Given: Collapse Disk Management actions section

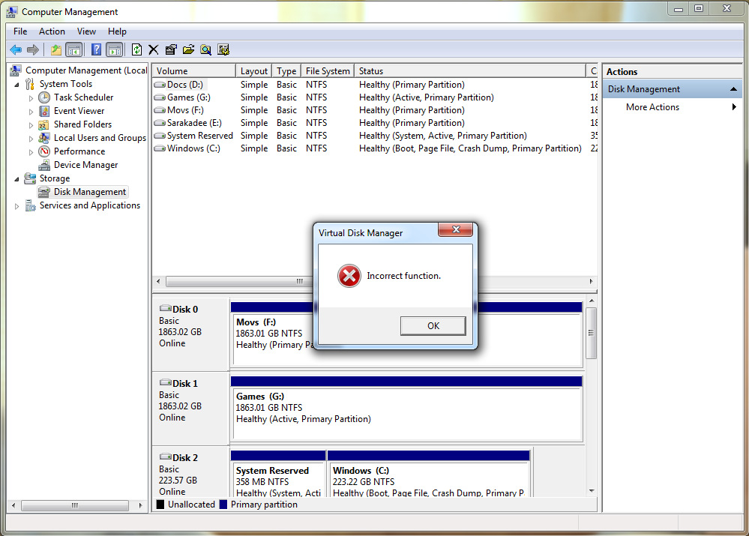Looking at the screenshot, I should (734, 89).
